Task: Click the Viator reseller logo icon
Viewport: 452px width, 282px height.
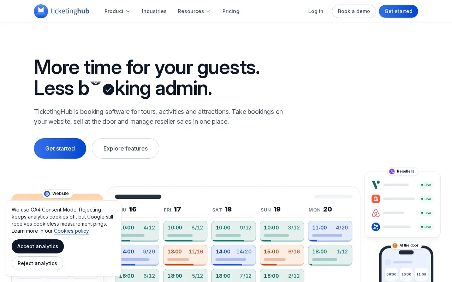Action: tap(376, 185)
